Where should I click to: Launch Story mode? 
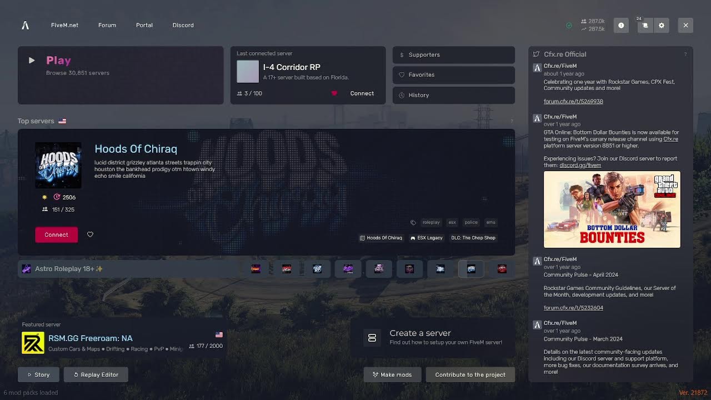[x=39, y=374]
